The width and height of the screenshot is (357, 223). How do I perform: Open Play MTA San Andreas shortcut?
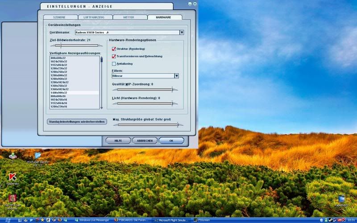[x=12, y=198]
